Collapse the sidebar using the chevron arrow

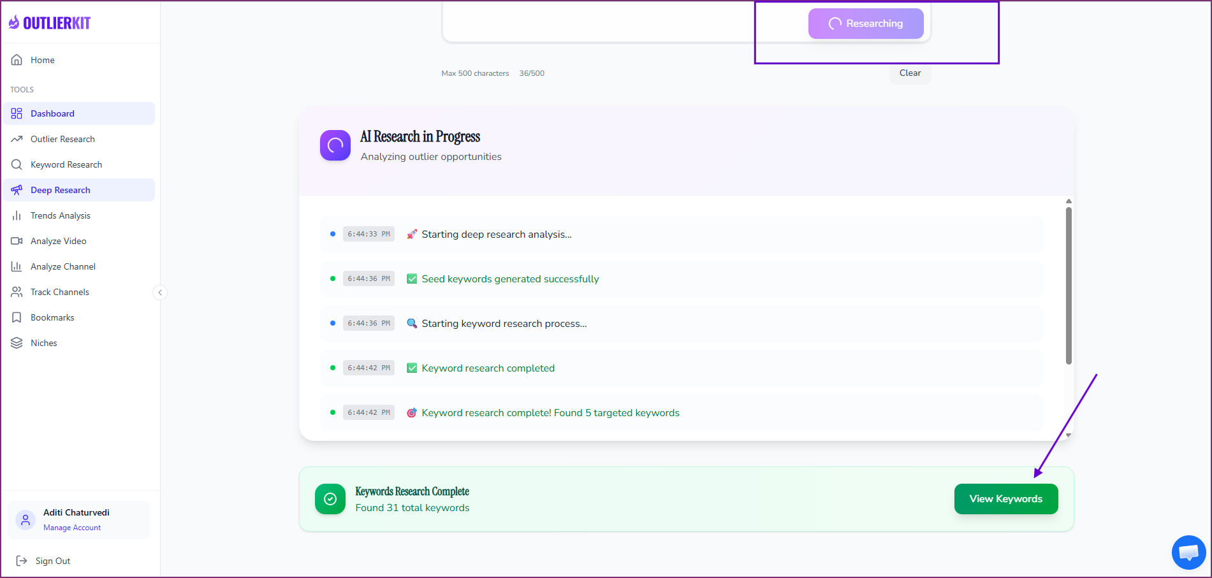160,292
